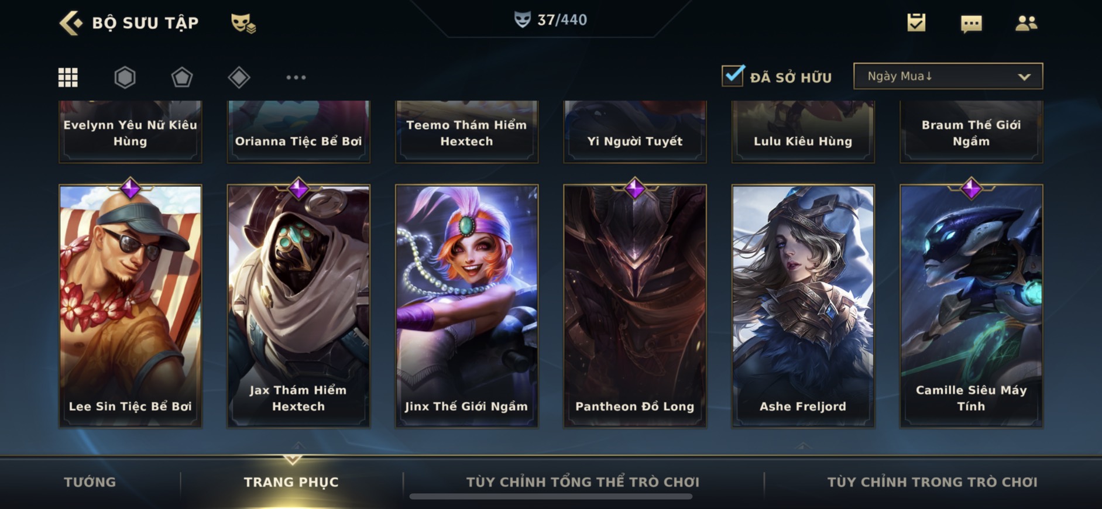This screenshot has height=509, width=1102.
Task: Choose the Ashe Freljord skin card
Action: 803,306
